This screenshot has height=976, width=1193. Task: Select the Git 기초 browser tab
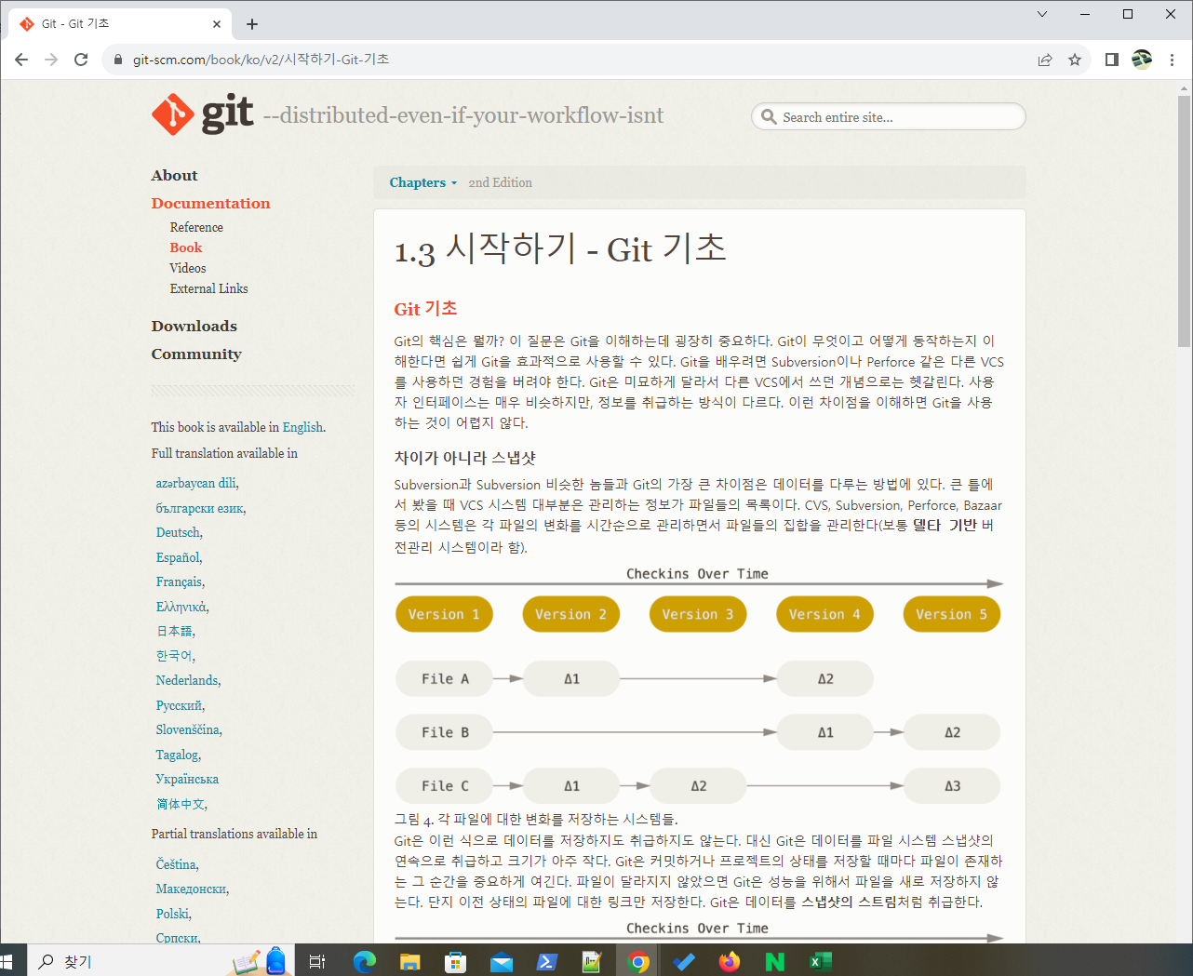[x=119, y=24]
